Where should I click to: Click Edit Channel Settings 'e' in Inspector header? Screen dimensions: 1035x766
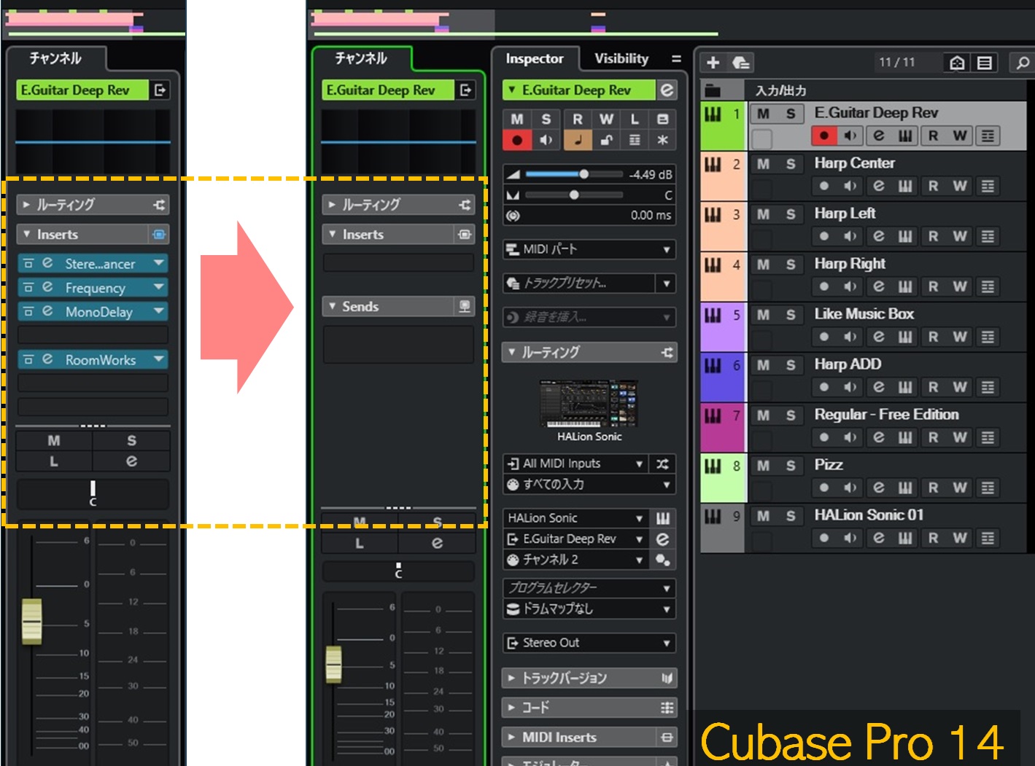[667, 90]
